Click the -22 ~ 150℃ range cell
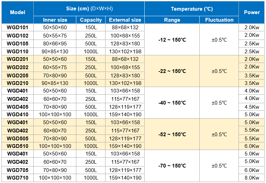 [172, 71]
